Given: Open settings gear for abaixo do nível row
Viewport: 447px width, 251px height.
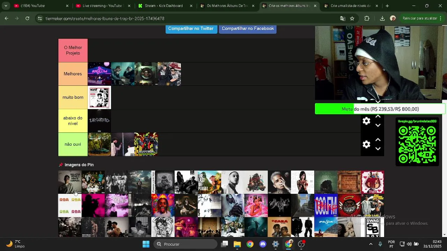Looking at the screenshot, I should [366, 121].
